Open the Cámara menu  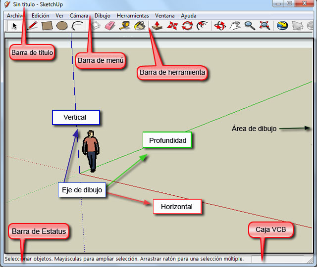(79, 16)
